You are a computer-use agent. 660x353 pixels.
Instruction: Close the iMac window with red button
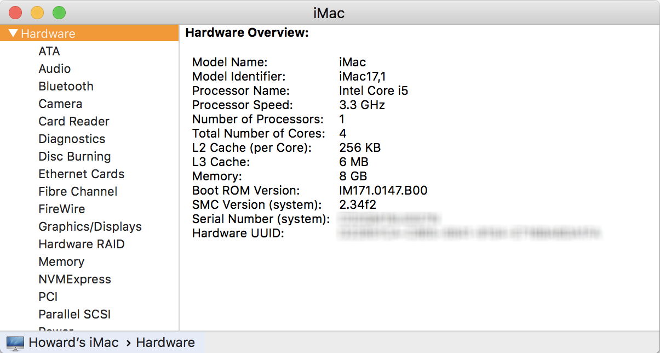tap(15, 12)
